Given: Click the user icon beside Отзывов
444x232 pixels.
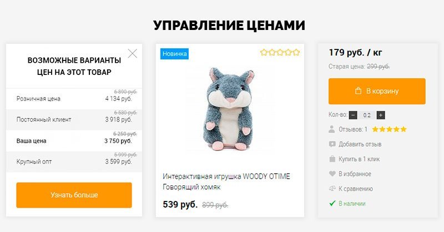Looking at the screenshot, I should point(332,129).
